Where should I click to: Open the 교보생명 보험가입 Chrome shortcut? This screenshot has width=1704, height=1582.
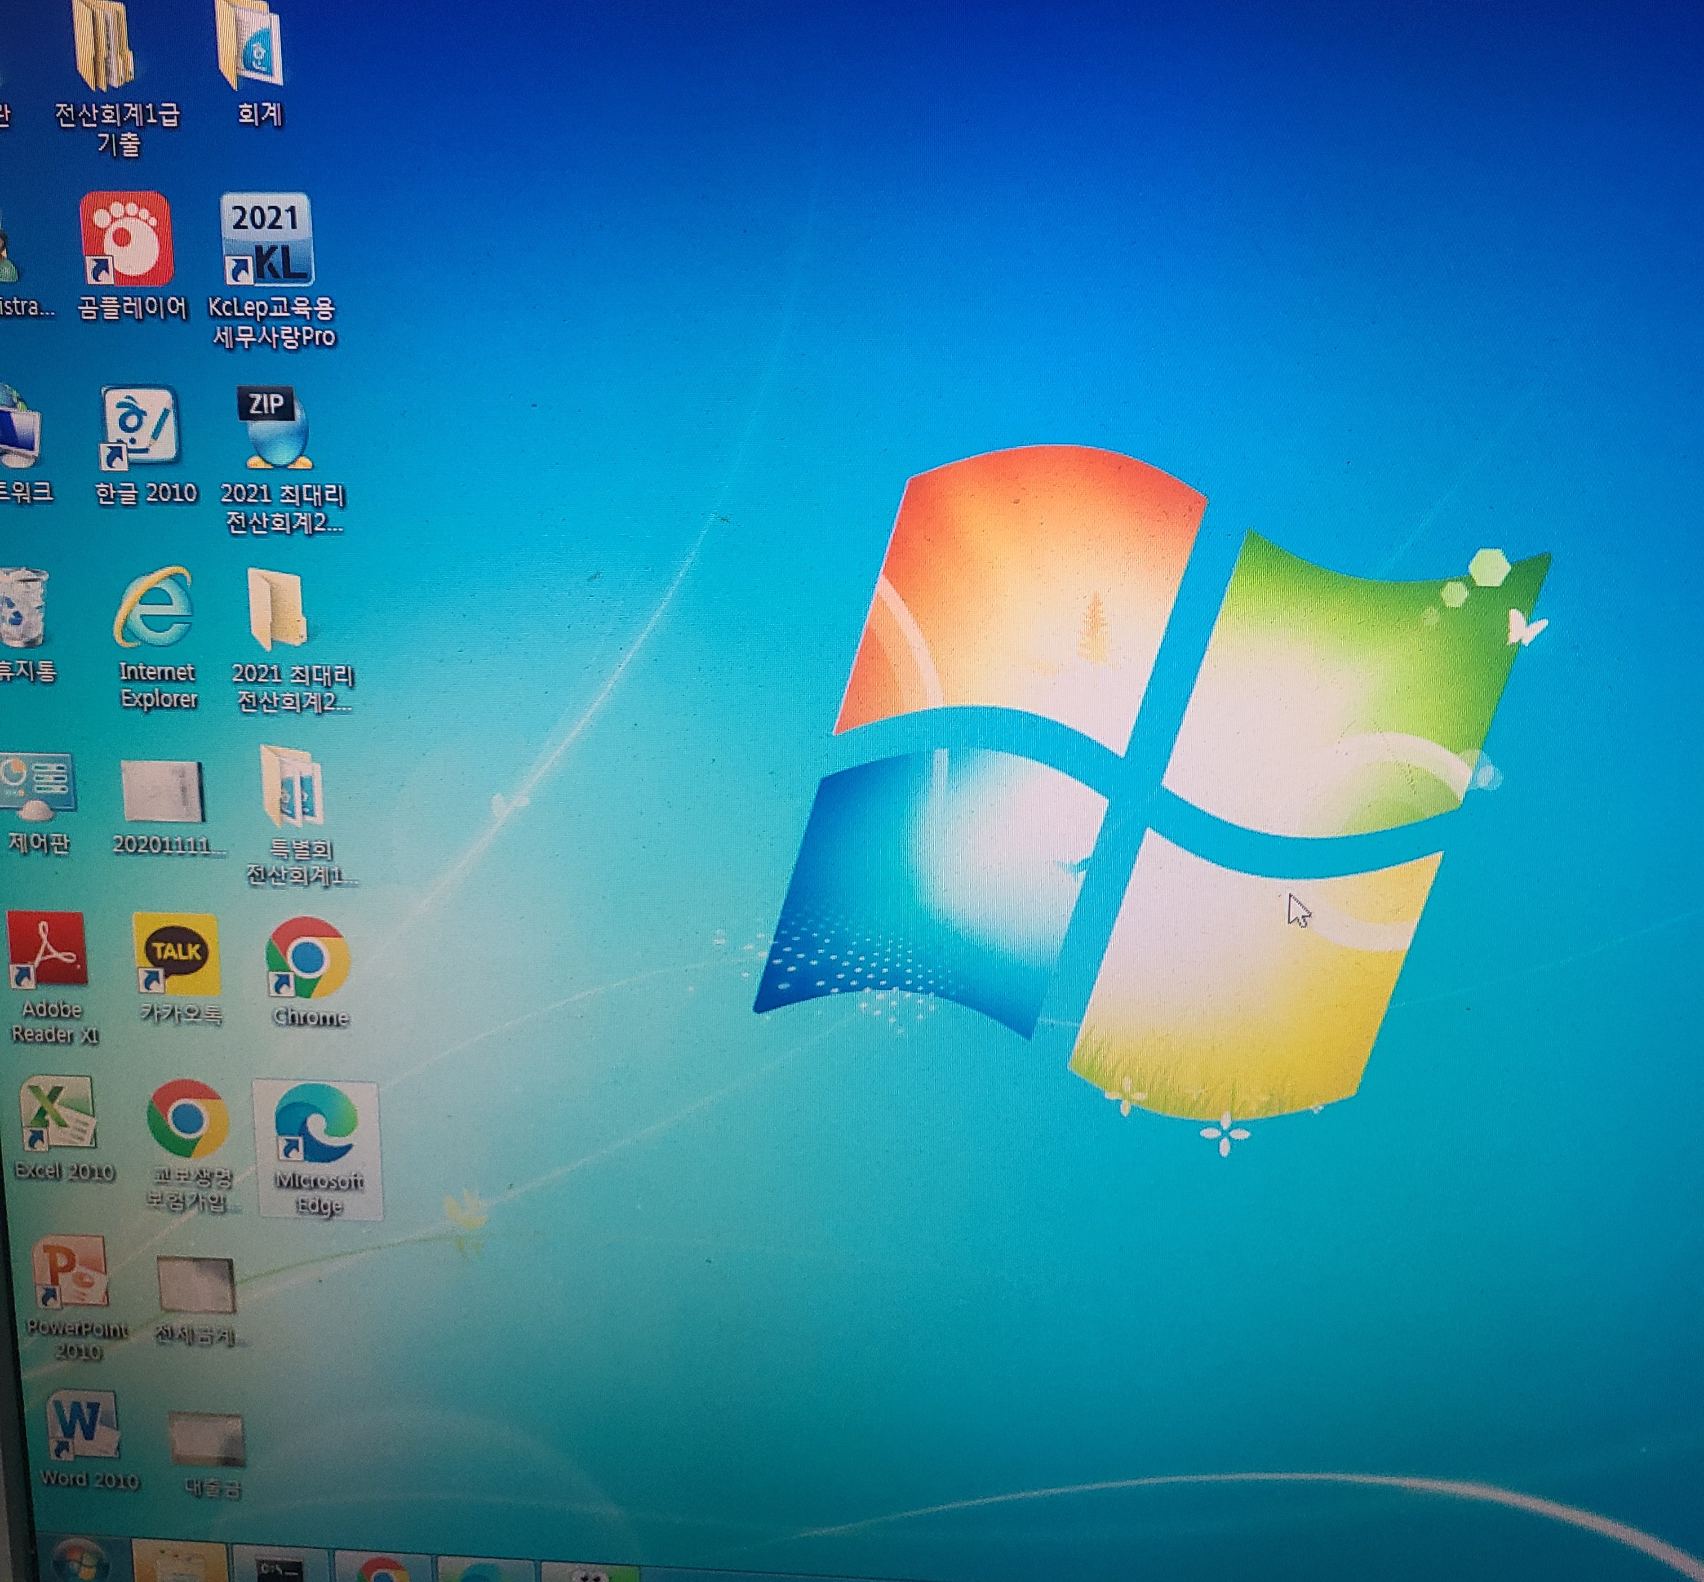[x=190, y=1145]
